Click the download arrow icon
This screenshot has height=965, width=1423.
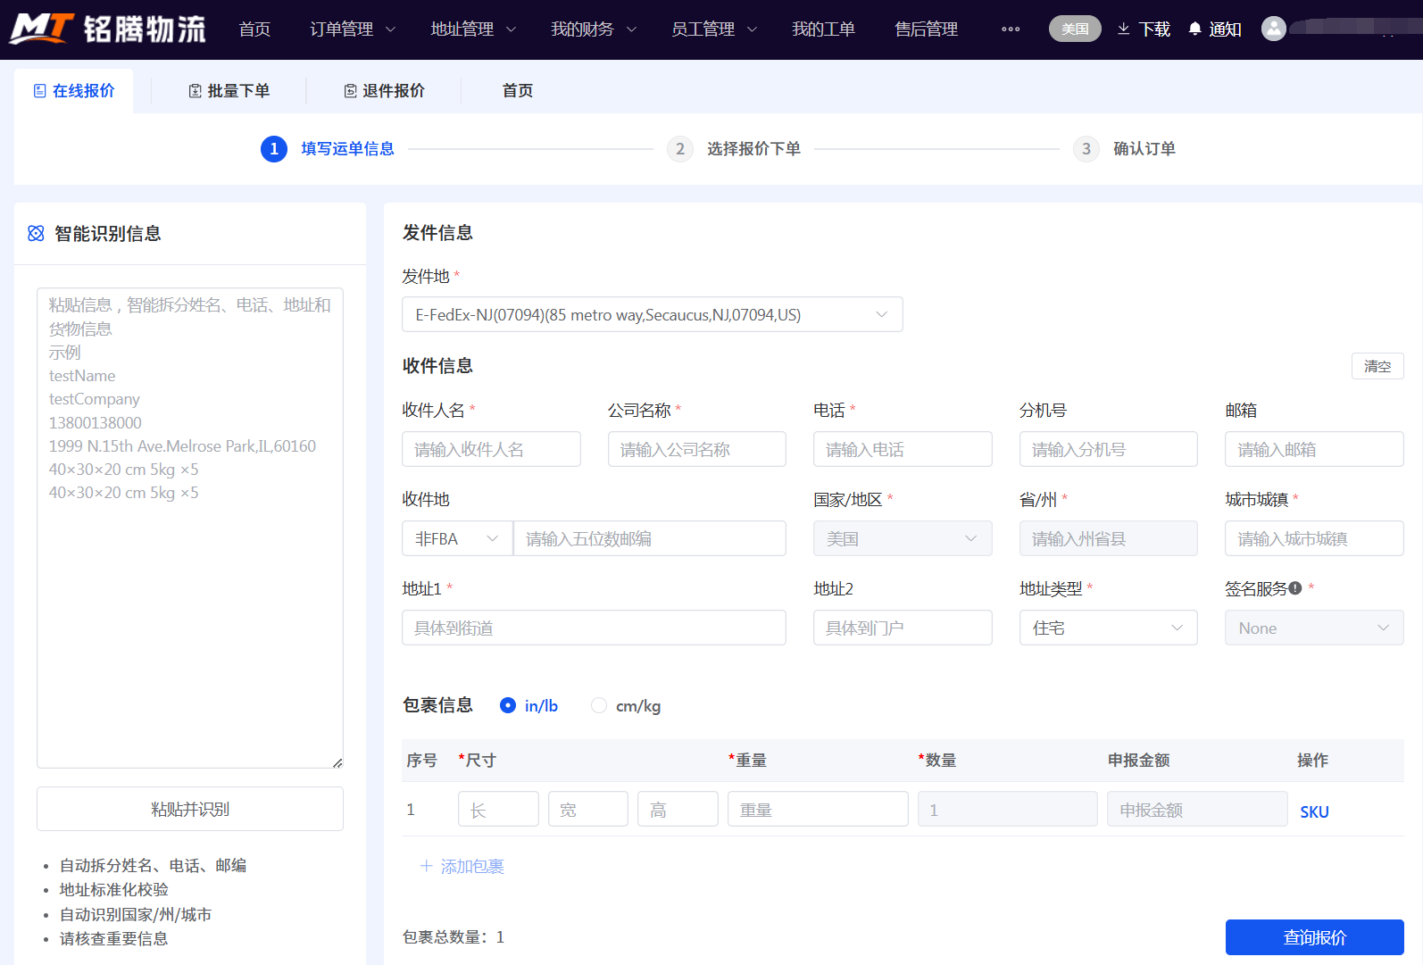tap(1123, 29)
